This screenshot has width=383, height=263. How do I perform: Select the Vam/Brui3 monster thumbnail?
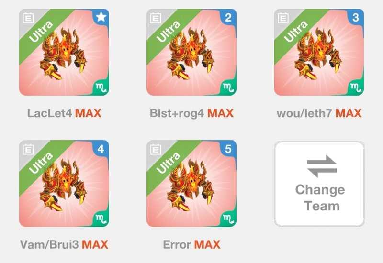(64, 184)
